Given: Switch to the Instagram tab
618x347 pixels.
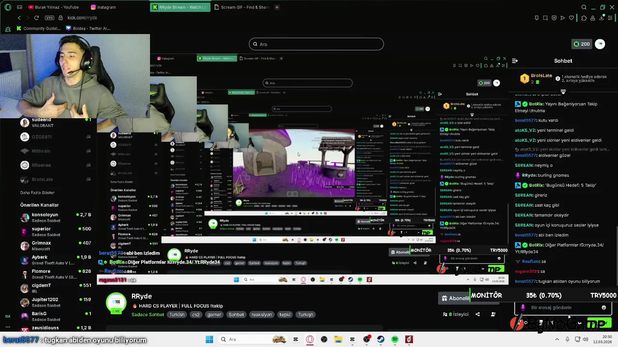Looking at the screenshot, I should click(103, 7).
